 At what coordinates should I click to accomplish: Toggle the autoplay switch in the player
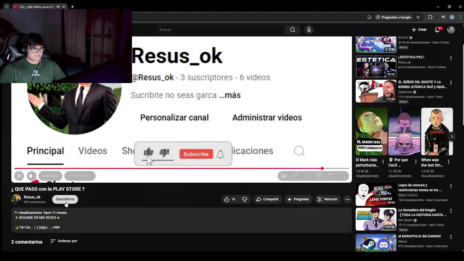283,176
